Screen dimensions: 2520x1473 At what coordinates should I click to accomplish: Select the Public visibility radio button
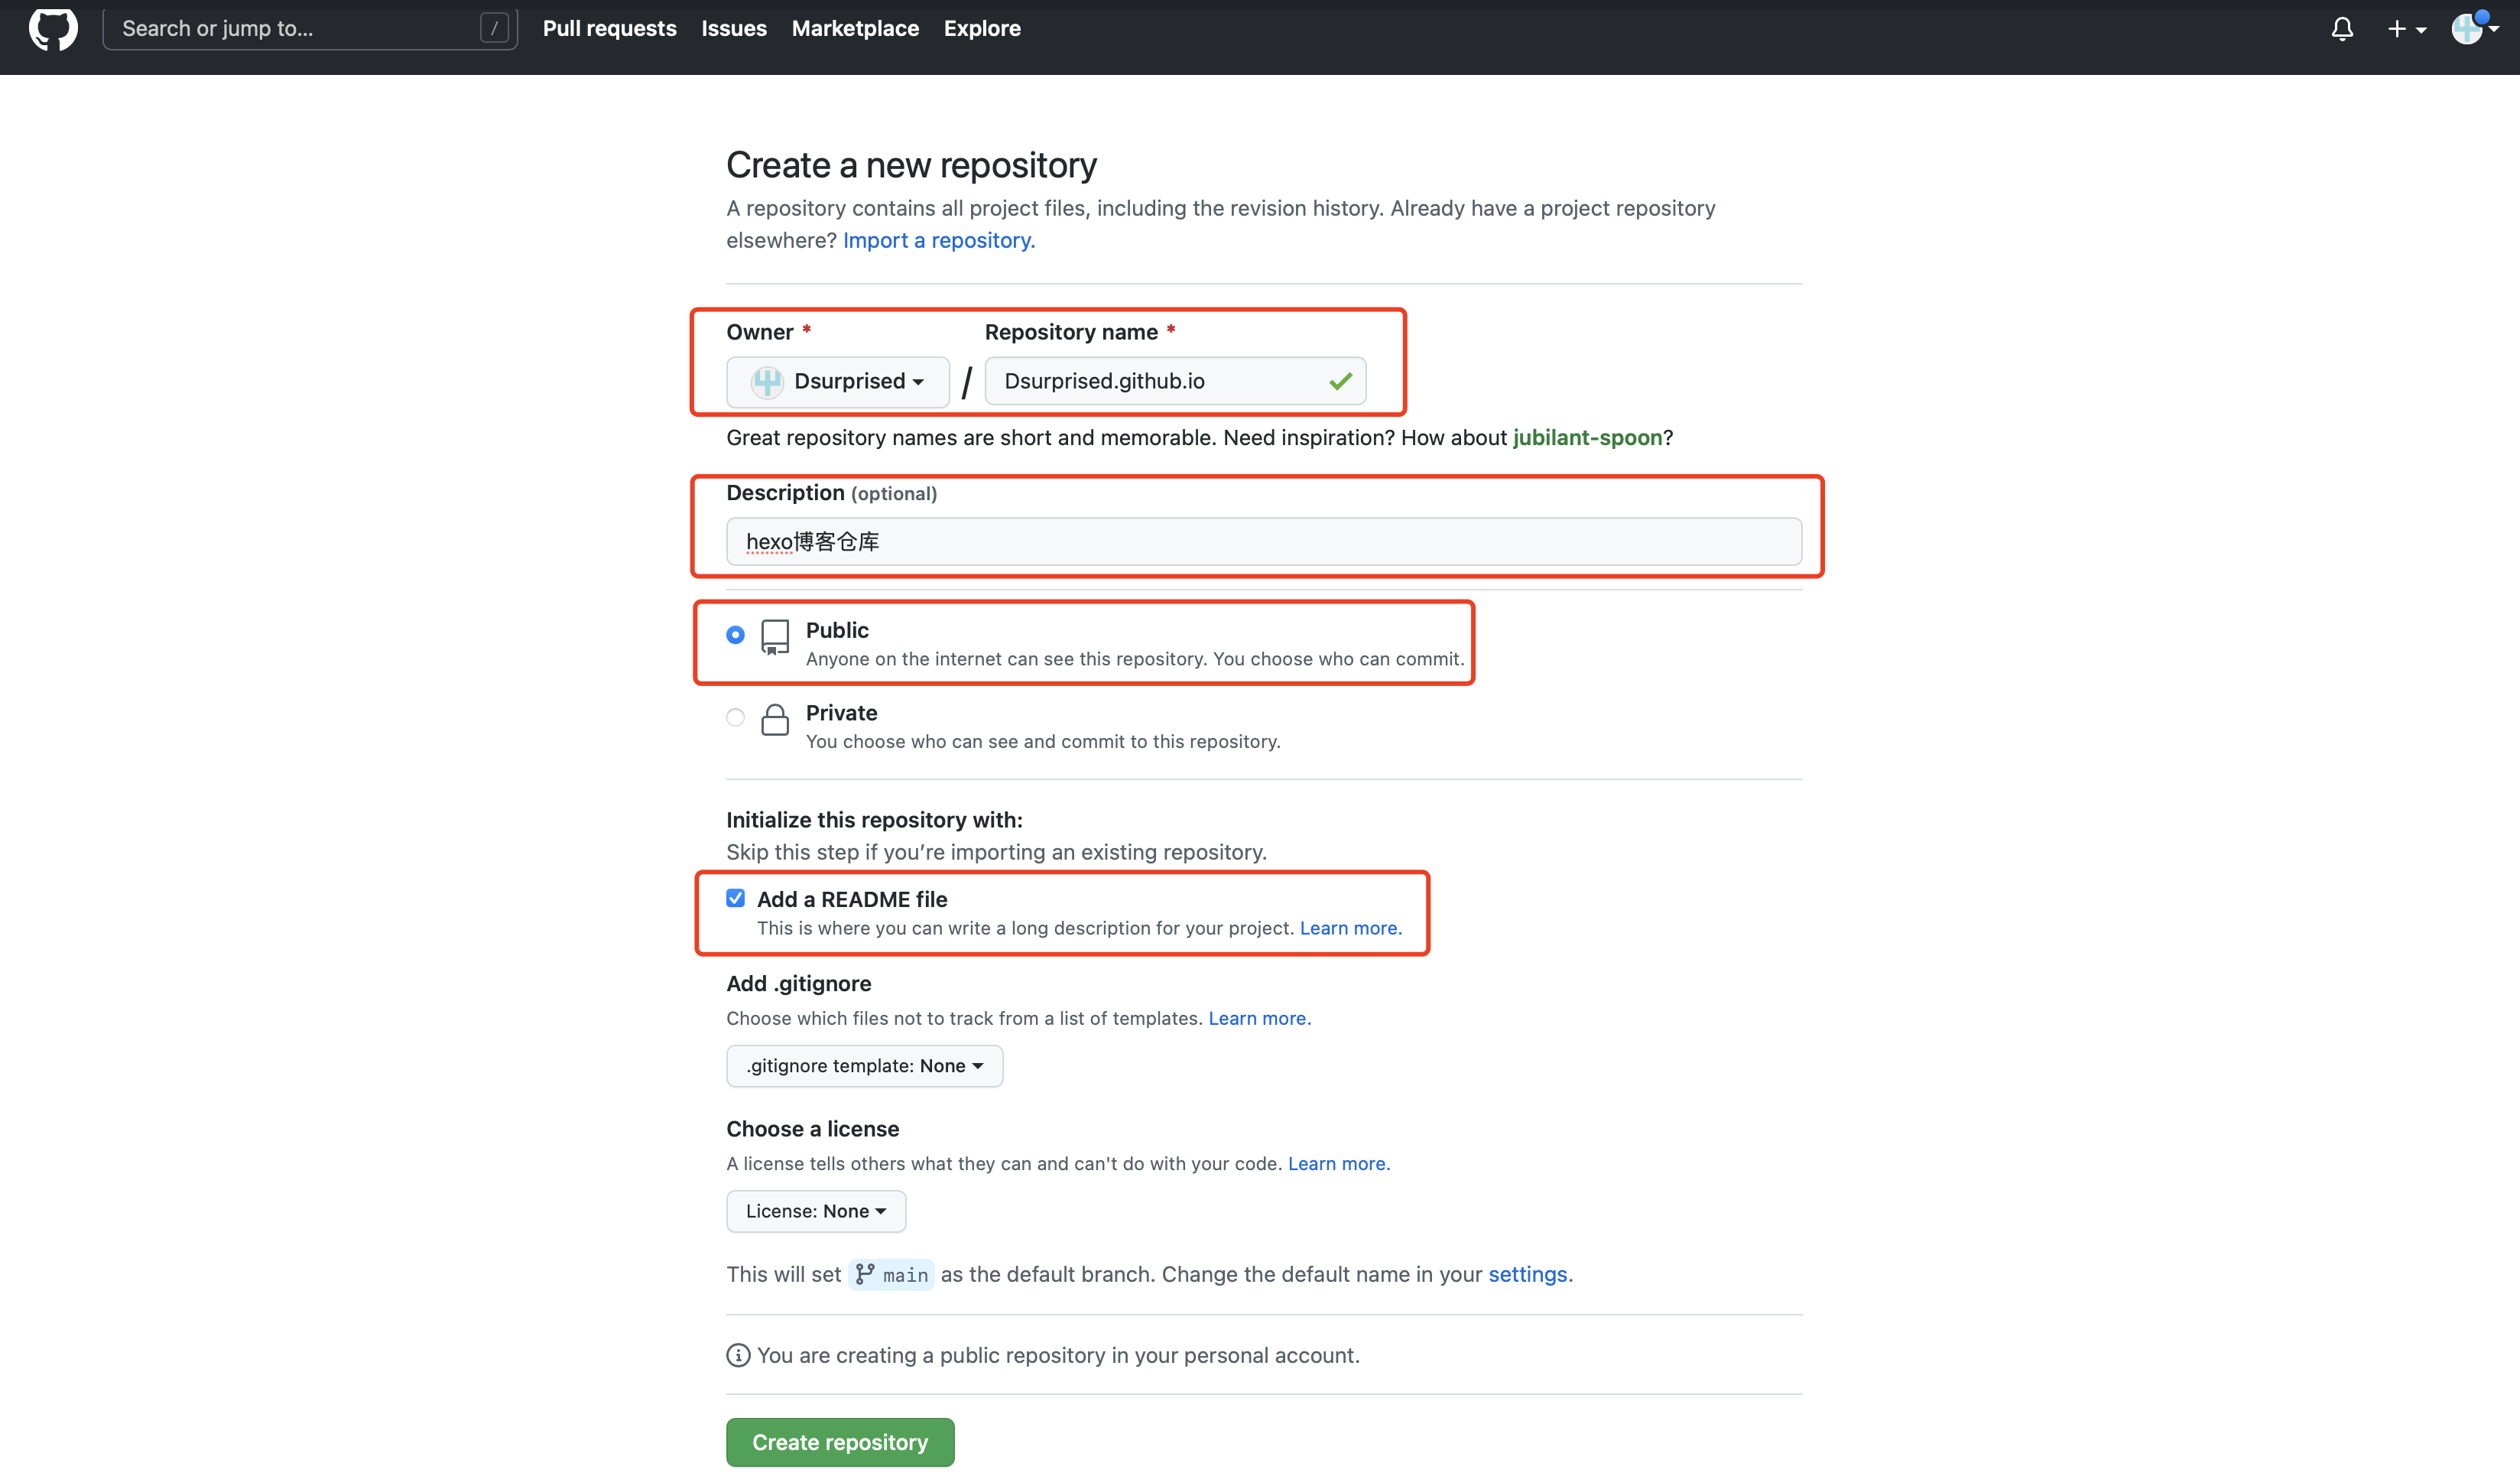click(x=736, y=635)
